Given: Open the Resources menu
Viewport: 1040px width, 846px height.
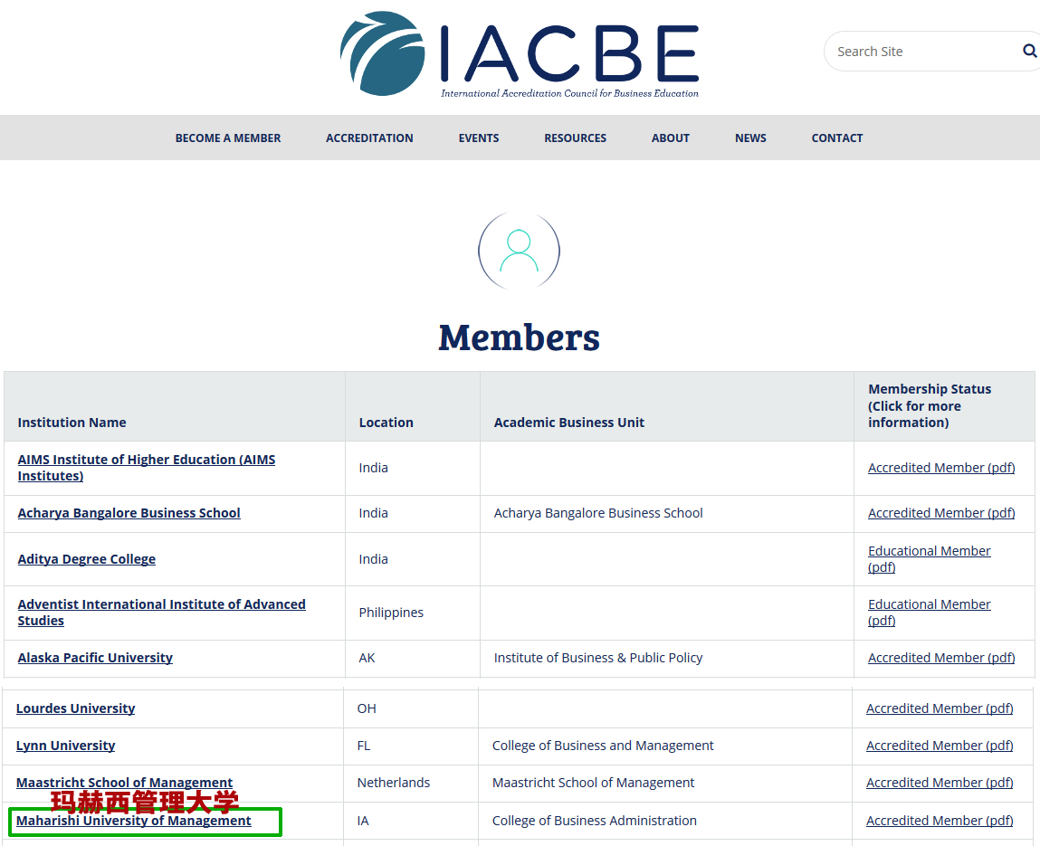Looking at the screenshot, I should tap(575, 138).
